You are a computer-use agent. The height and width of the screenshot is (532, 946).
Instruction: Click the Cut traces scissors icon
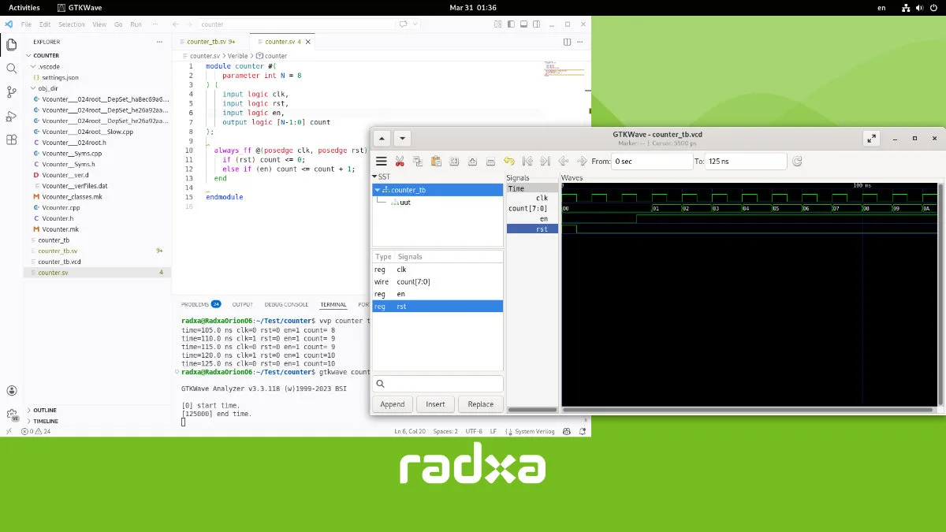(x=400, y=162)
